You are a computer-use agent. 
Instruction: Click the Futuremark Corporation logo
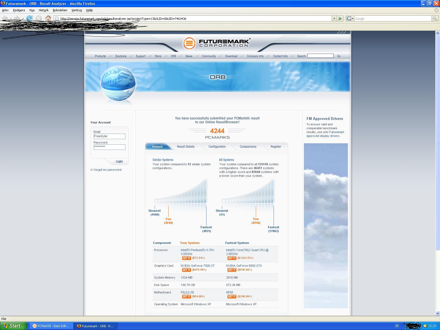[217, 43]
